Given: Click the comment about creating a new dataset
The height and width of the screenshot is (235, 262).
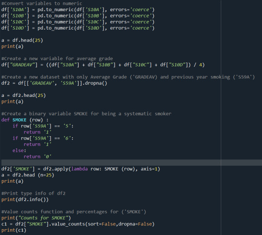Looking at the screenshot, I should (x=128, y=77).
